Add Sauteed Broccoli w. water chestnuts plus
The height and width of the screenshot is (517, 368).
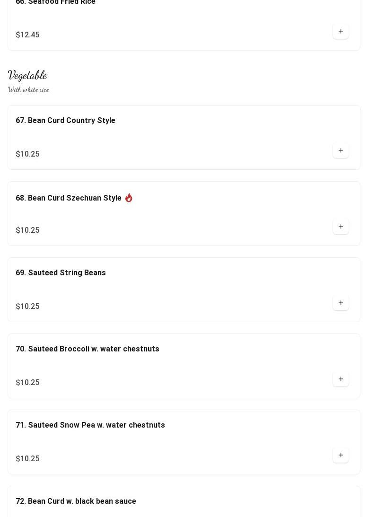(341, 379)
